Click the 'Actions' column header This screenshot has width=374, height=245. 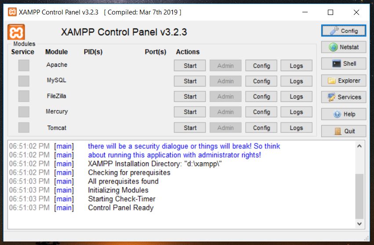tap(188, 52)
